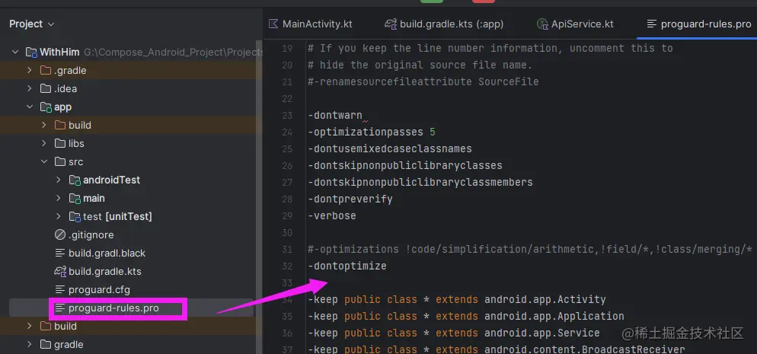Screen dimensions: 757x354
Task: Expand the main source folder chevron
Action: tap(59, 199)
